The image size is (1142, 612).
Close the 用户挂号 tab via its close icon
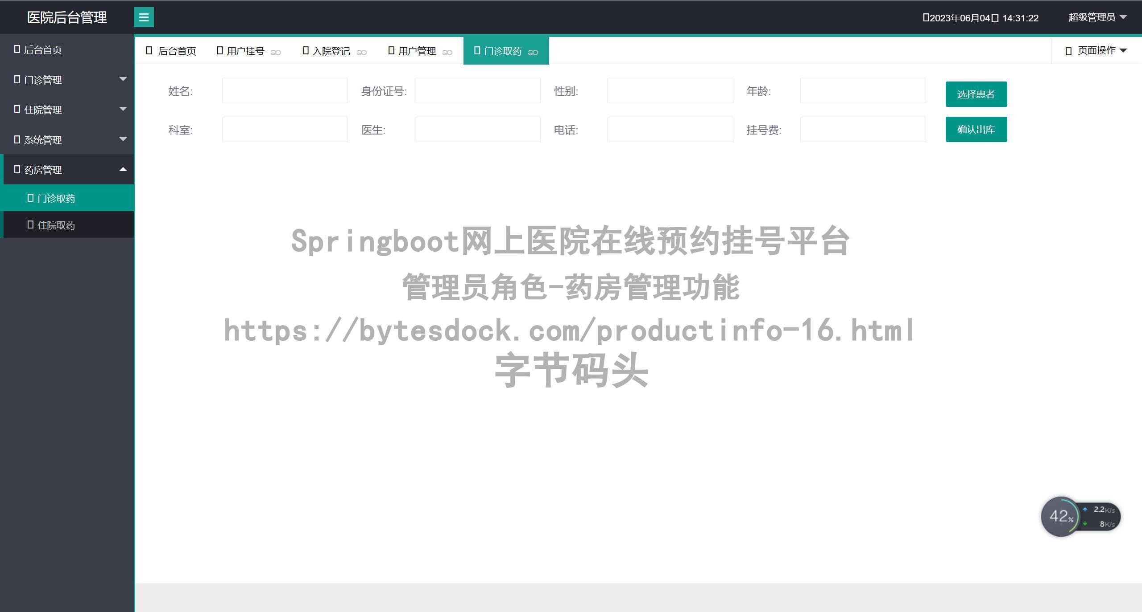coord(276,52)
